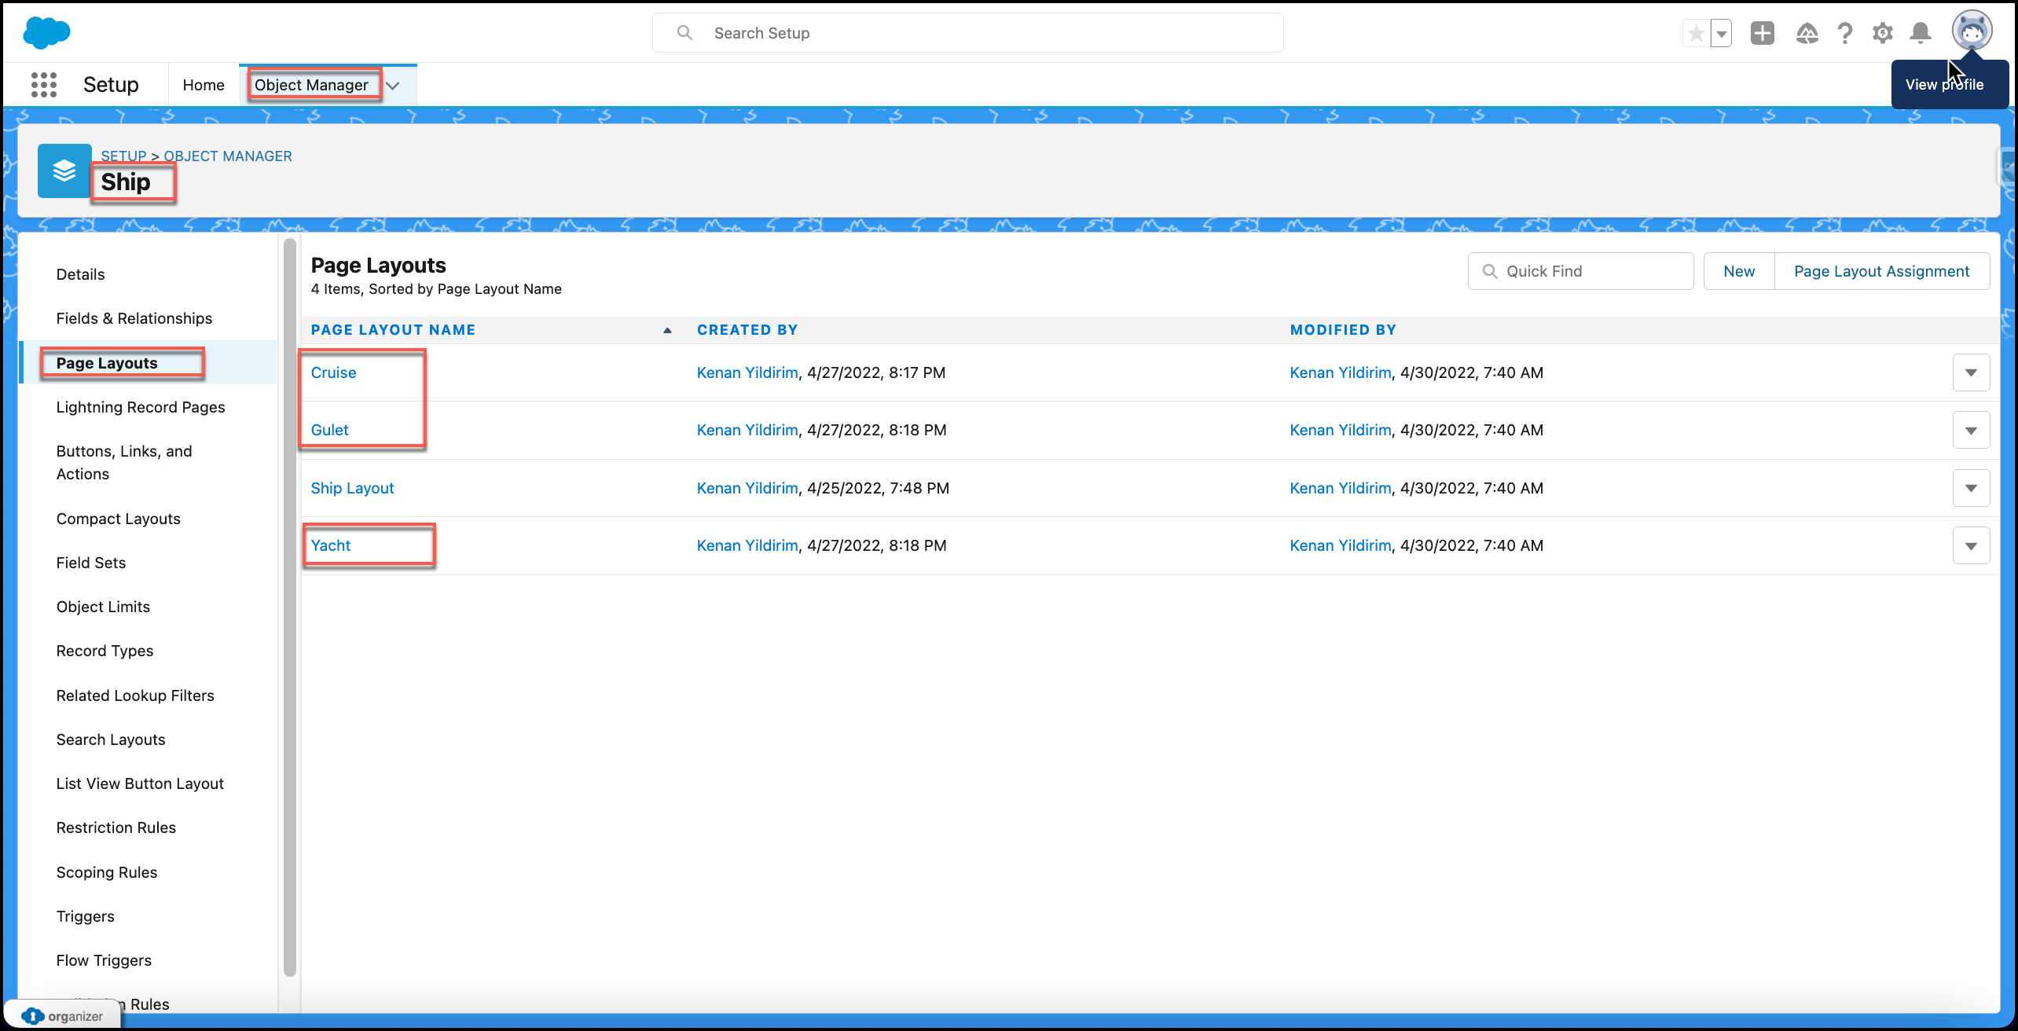Select the Object Manager tab
The image size is (2018, 1031).
pyautogui.click(x=311, y=85)
